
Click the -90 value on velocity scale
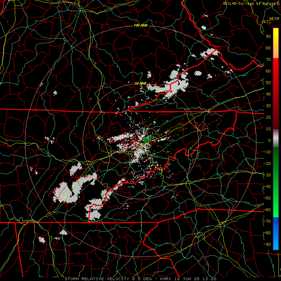(267, 244)
